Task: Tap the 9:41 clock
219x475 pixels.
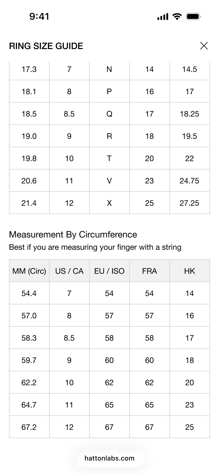Action: [x=39, y=16]
